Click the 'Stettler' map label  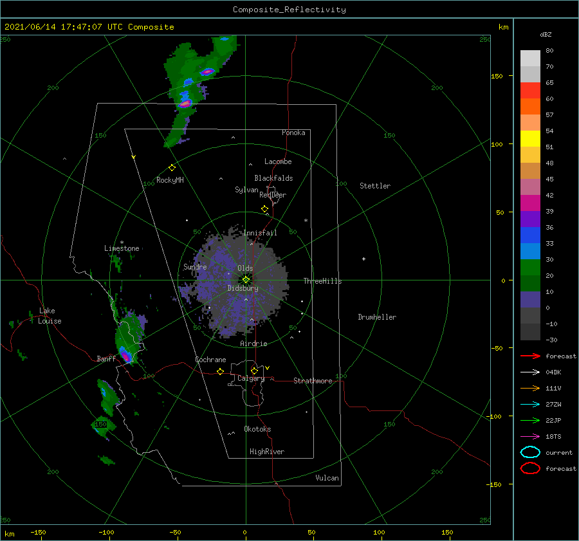[x=375, y=186]
